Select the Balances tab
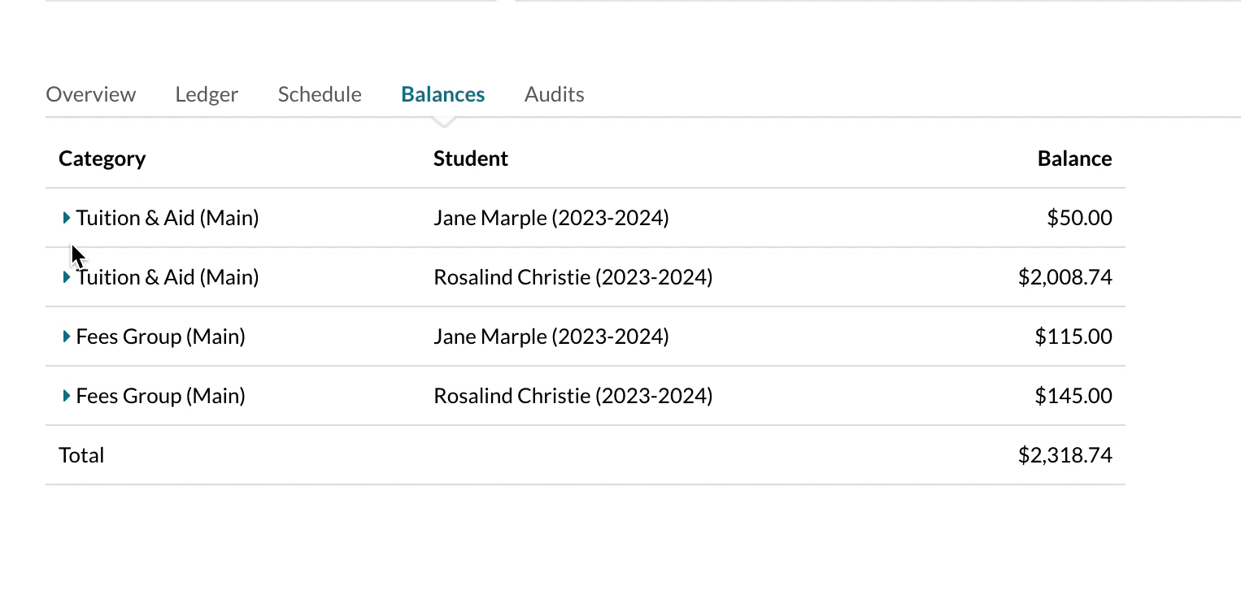 click(x=442, y=94)
